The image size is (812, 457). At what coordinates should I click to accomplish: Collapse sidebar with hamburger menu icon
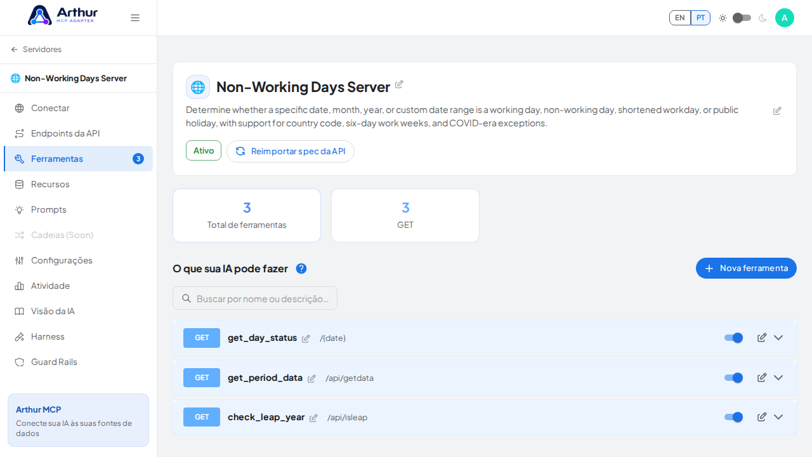[x=135, y=18]
